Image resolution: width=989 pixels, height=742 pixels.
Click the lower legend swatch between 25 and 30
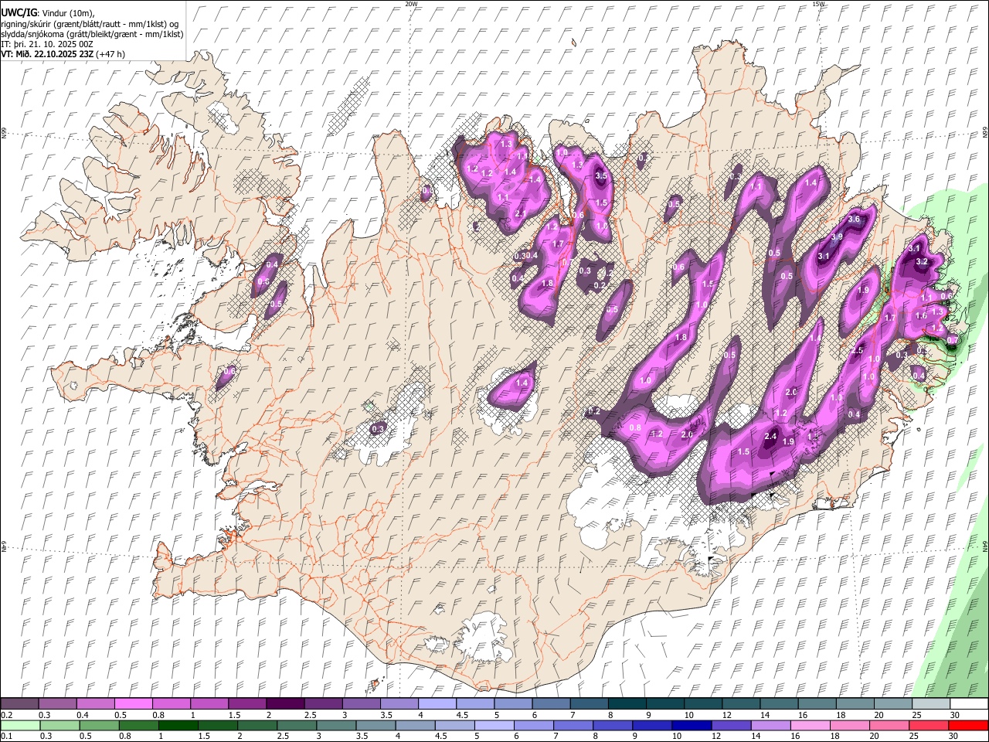click(x=929, y=725)
